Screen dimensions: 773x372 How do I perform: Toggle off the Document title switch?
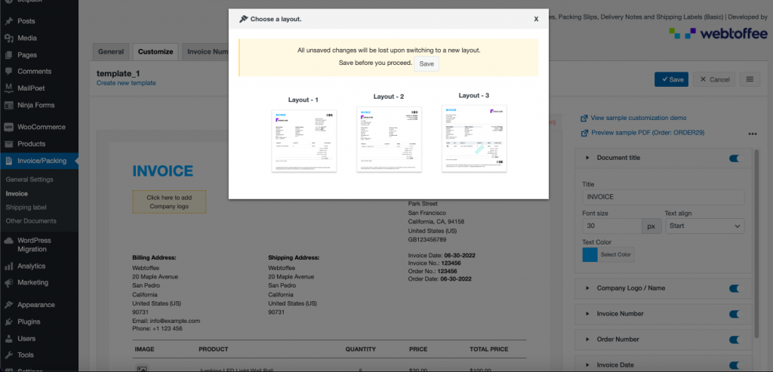tap(734, 158)
